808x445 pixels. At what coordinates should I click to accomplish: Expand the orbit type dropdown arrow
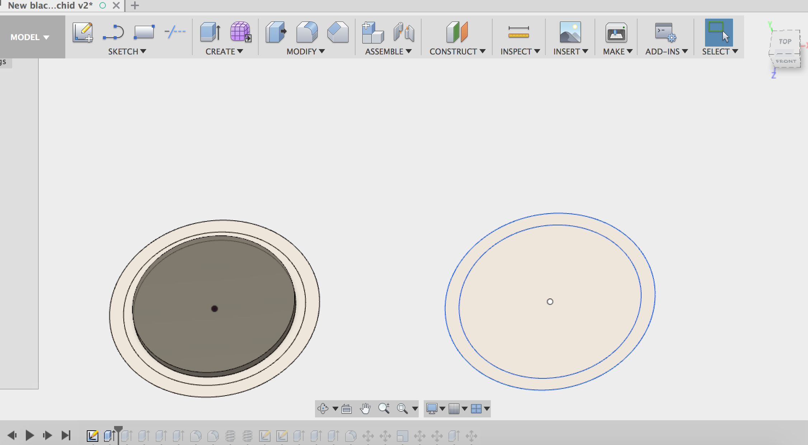pyautogui.click(x=335, y=409)
